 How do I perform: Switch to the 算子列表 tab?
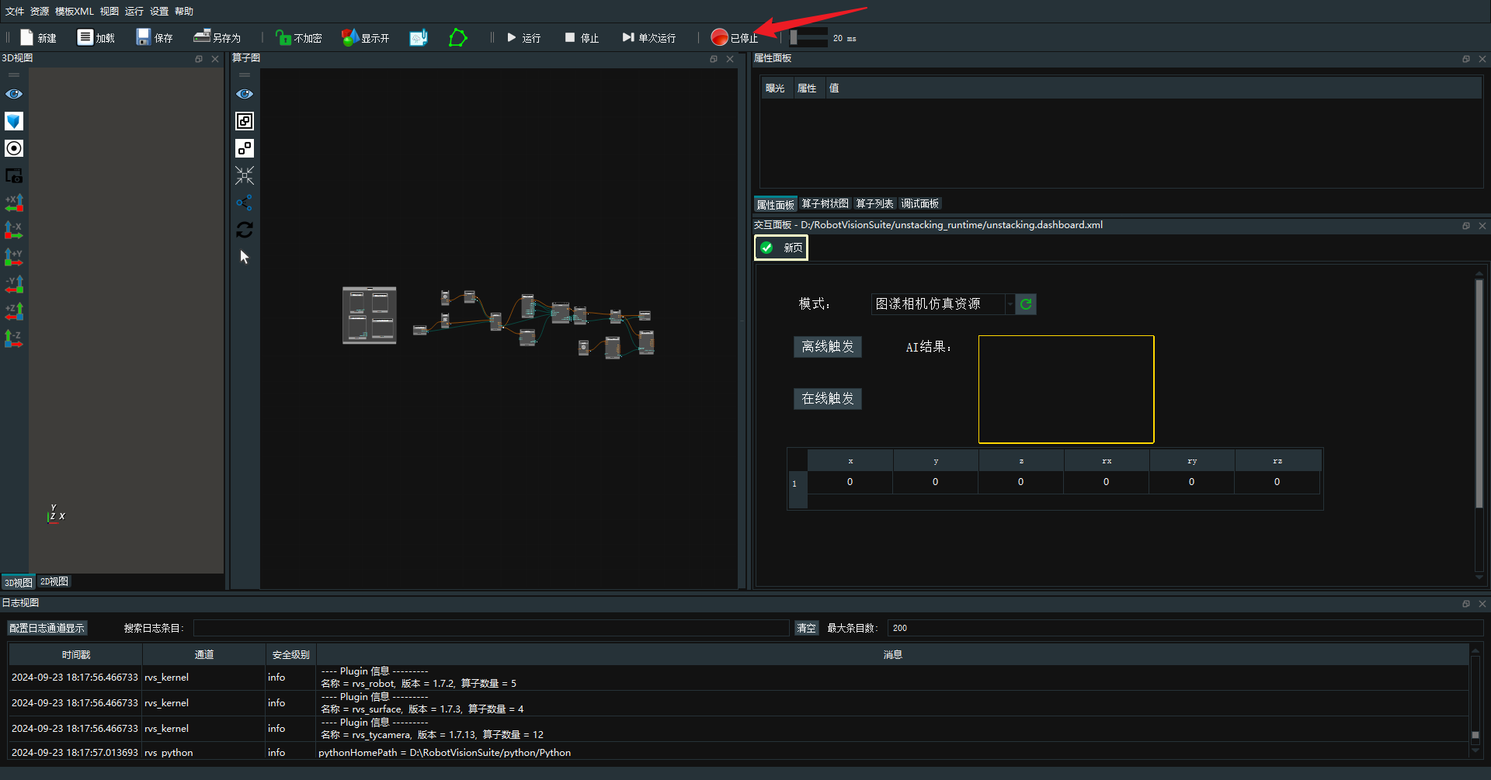[x=874, y=203]
